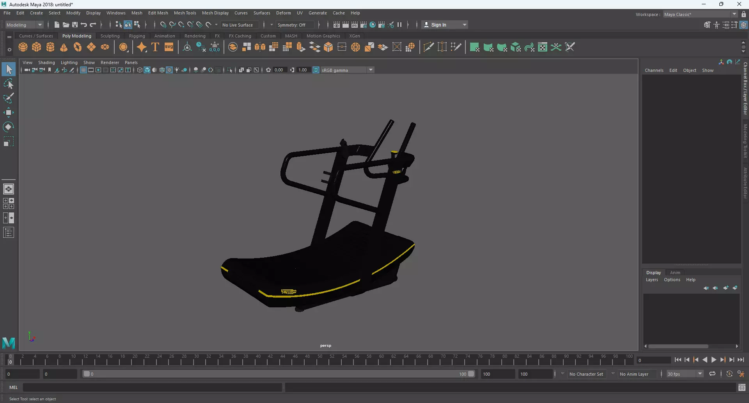Image resolution: width=749 pixels, height=403 pixels.
Task: Open the sRGB gamma view transform dropdown
Action: (347, 70)
